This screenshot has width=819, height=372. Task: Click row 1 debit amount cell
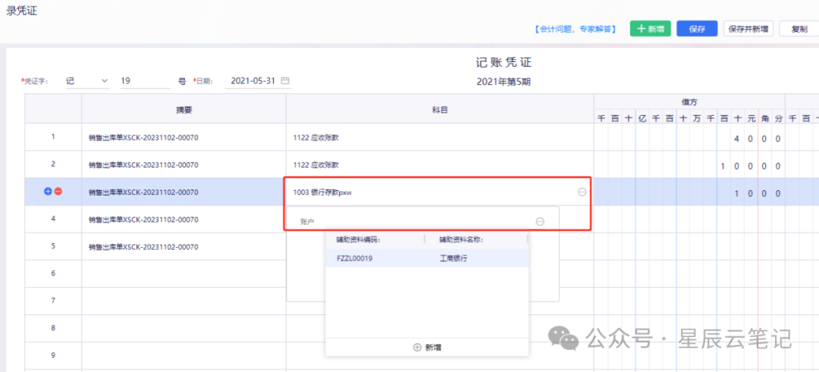[x=689, y=138]
